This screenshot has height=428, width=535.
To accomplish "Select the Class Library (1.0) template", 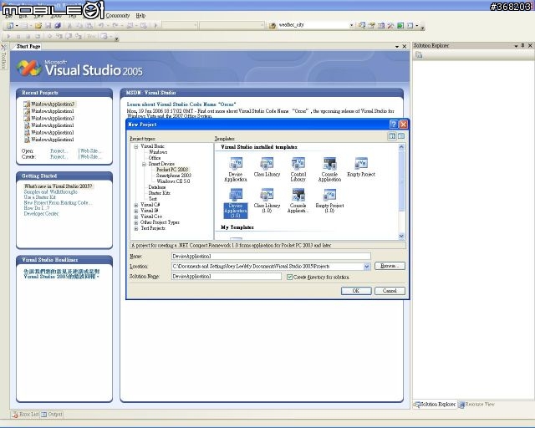I will 267,201.
